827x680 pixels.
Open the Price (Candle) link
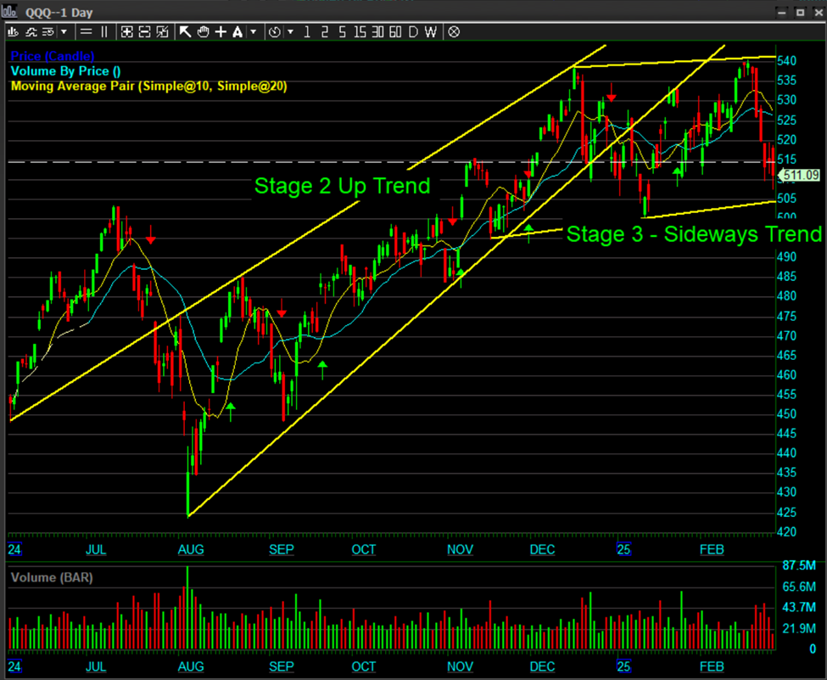pyautogui.click(x=52, y=56)
